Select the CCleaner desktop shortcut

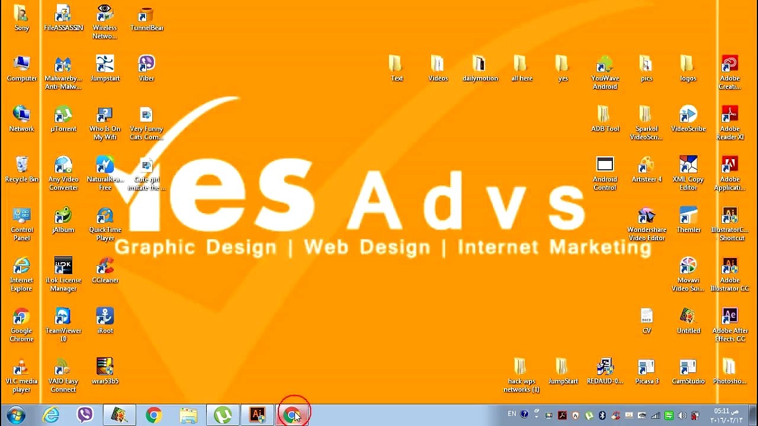(105, 270)
